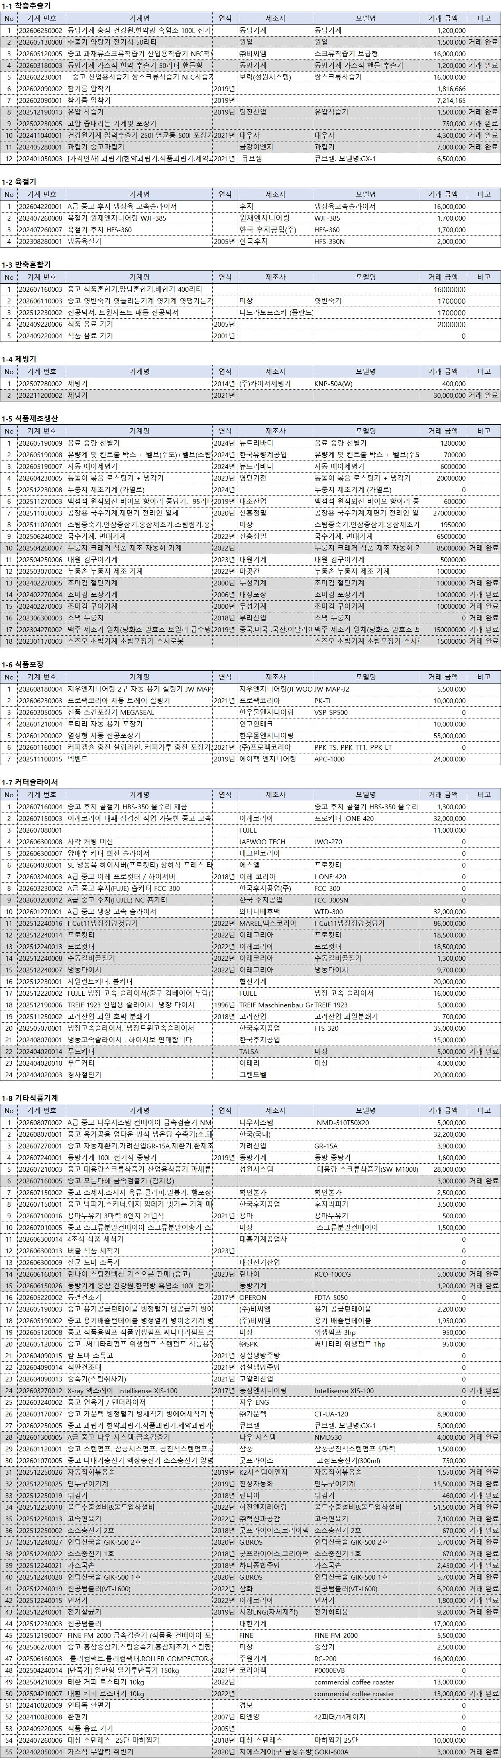Screen dimensions: 501x1758
Task: Click the section title '1-5 식품제조생산'
Action: pos(30,418)
